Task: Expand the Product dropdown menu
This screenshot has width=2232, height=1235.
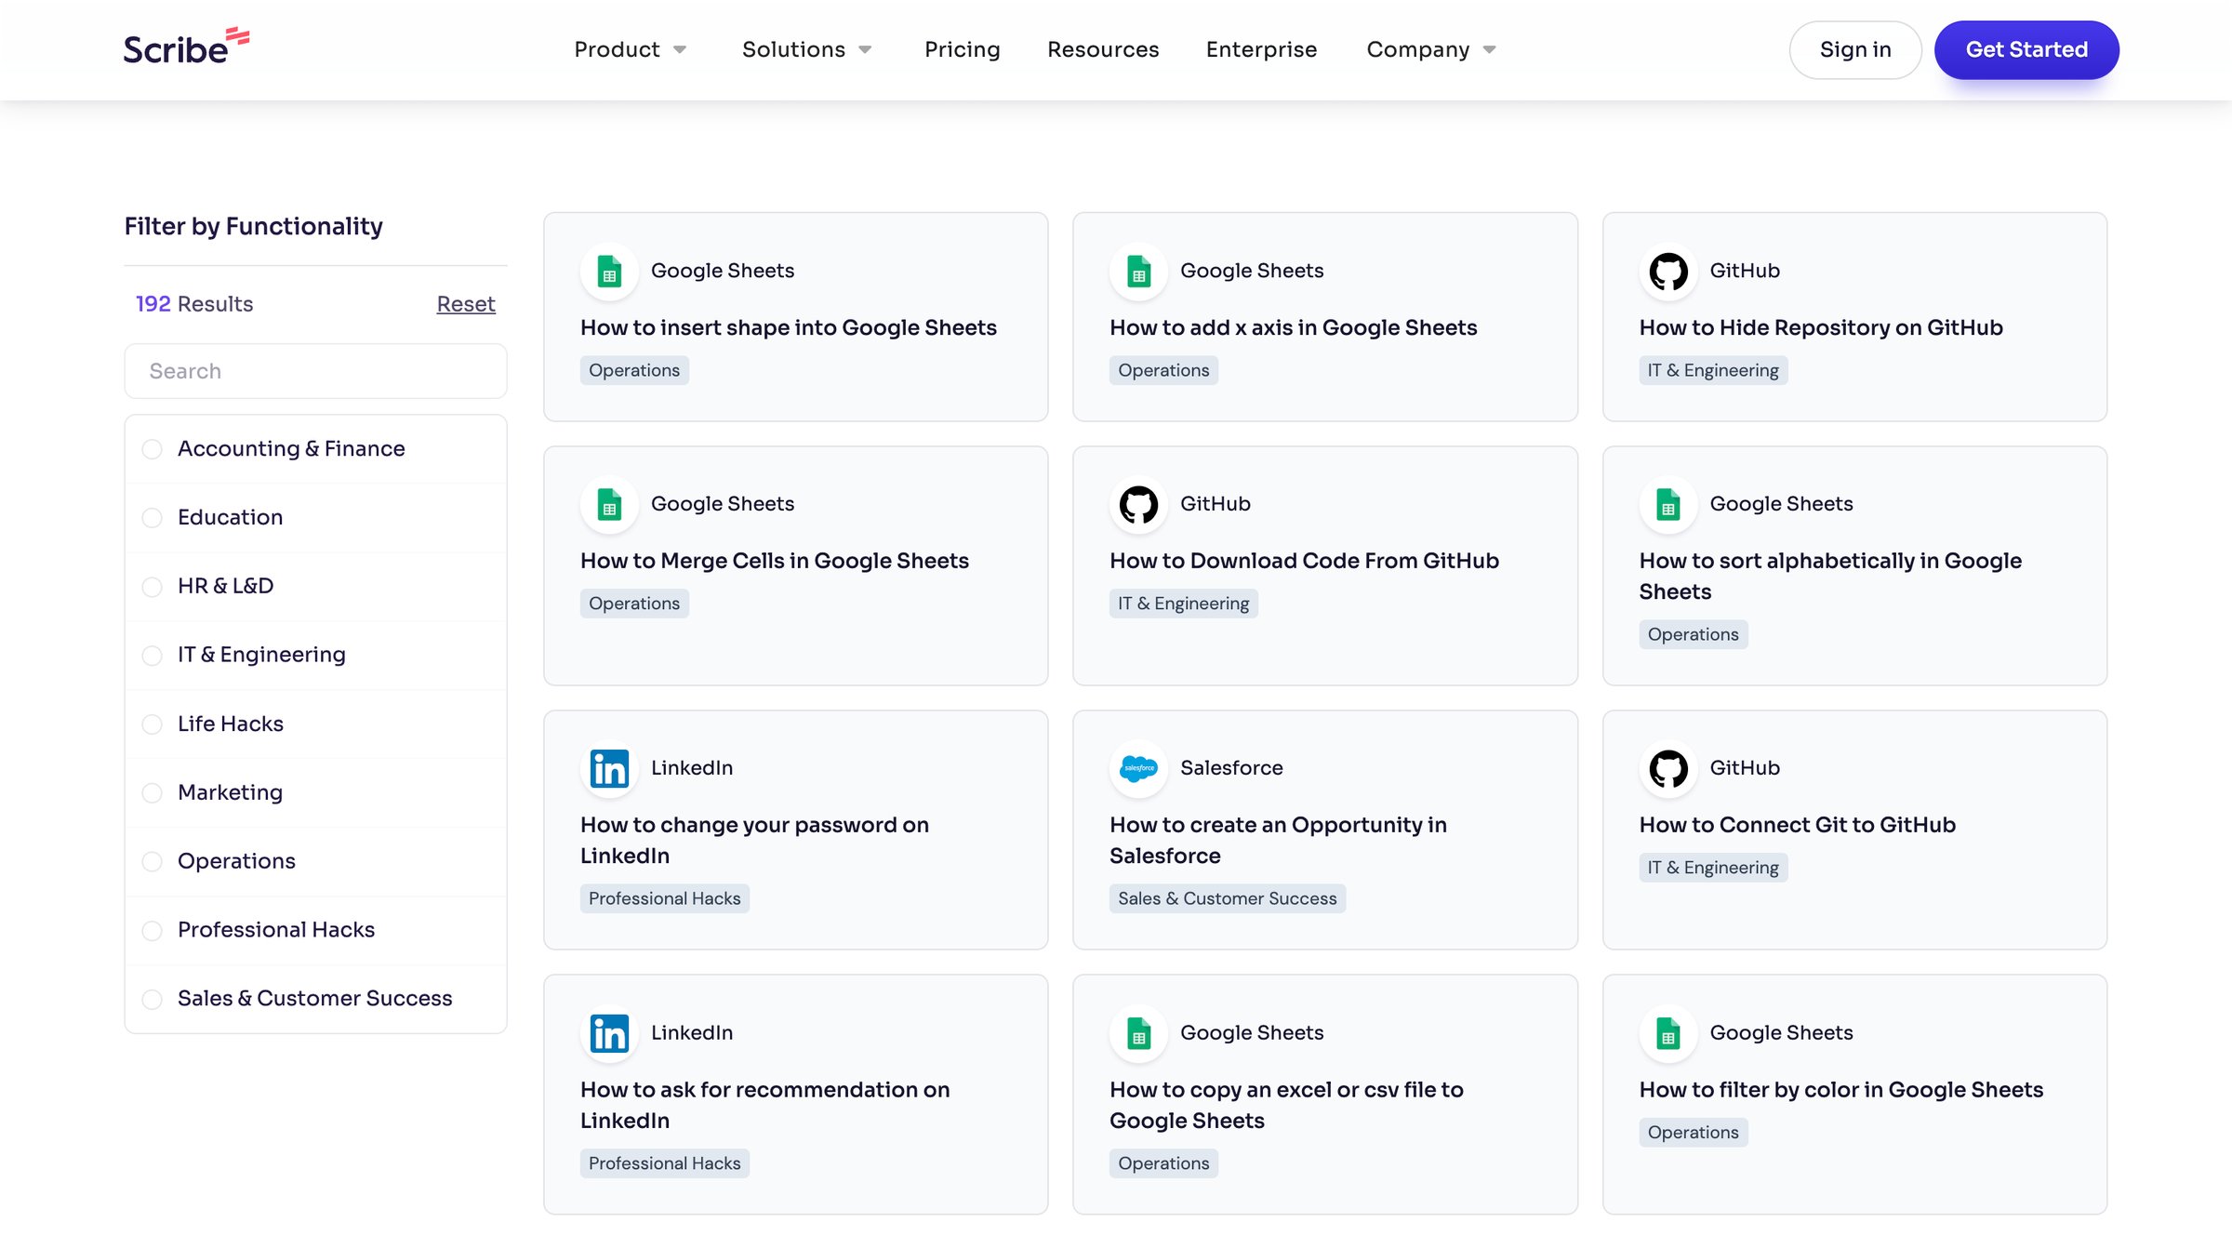Action: pyautogui.click(x=631, y=49)
